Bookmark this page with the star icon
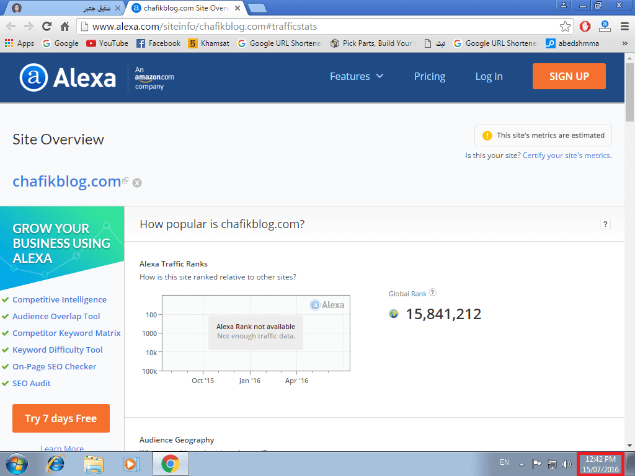Screen dimensions: 635x476 pyautogui.click(x=565, y=27)
